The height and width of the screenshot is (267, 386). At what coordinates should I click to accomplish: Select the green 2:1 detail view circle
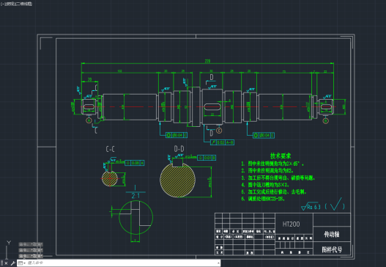tap(136, 217)
